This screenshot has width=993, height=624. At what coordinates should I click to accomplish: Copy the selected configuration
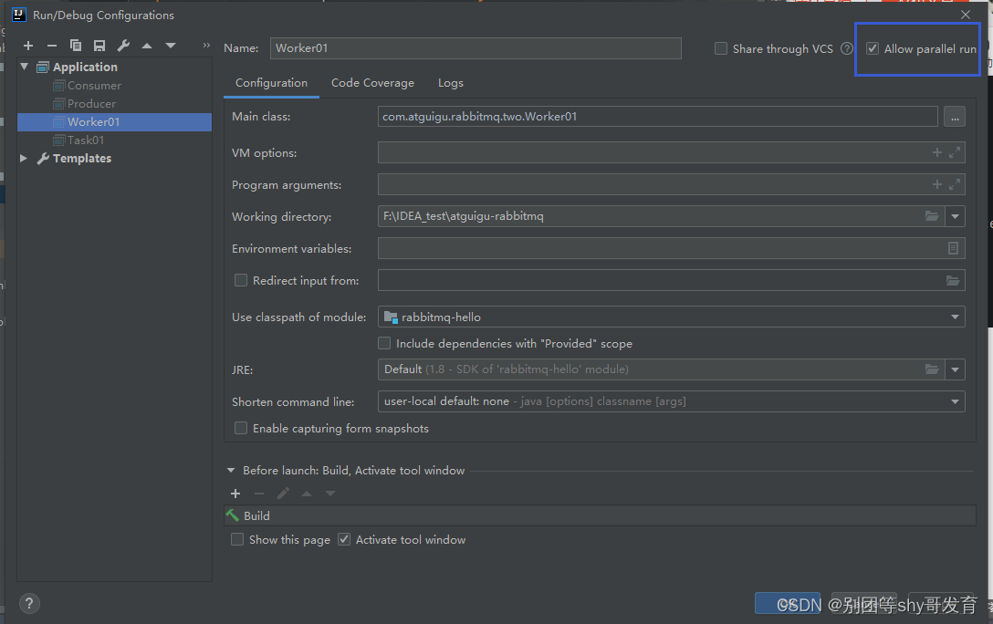76,46
